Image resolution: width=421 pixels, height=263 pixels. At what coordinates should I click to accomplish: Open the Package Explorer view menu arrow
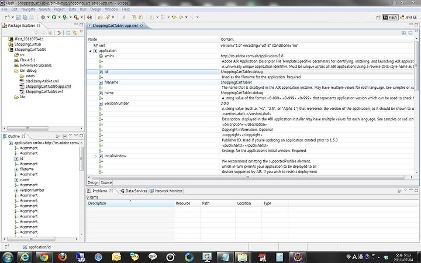pos(81,32)
